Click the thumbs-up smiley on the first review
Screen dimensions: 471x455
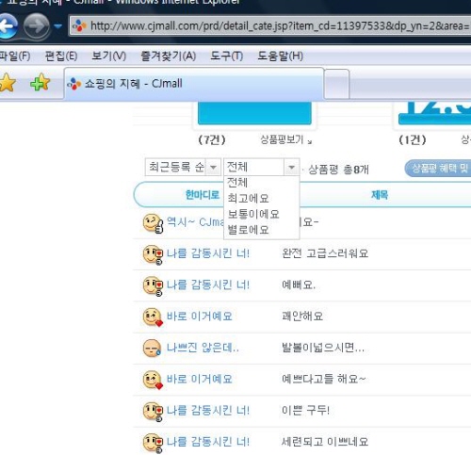pyautogui.click(x=153, y=223)
